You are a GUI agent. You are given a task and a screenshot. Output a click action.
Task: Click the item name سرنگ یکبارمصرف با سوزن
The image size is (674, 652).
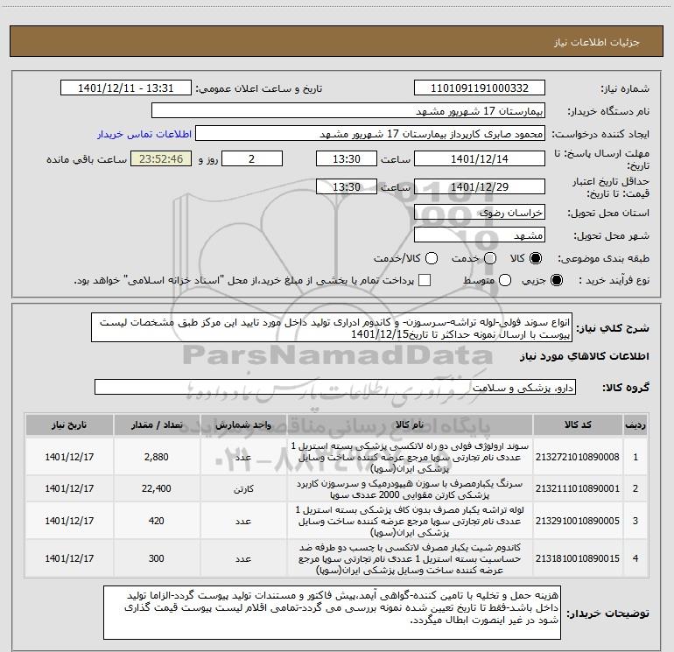pyautogui.click(x=410, y=489)
